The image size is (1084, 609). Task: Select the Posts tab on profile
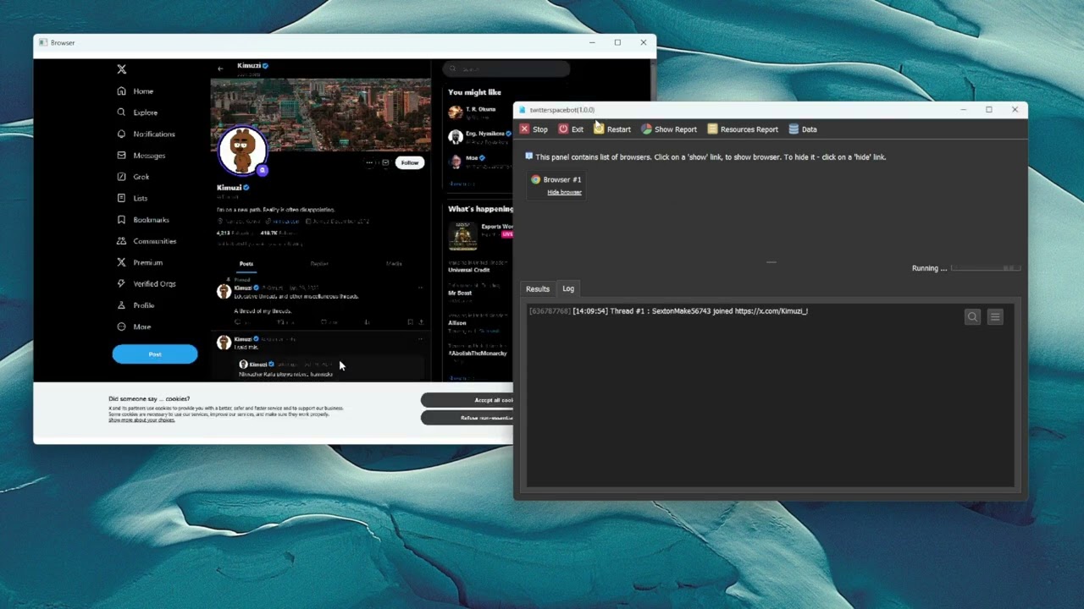pos(246,264)
